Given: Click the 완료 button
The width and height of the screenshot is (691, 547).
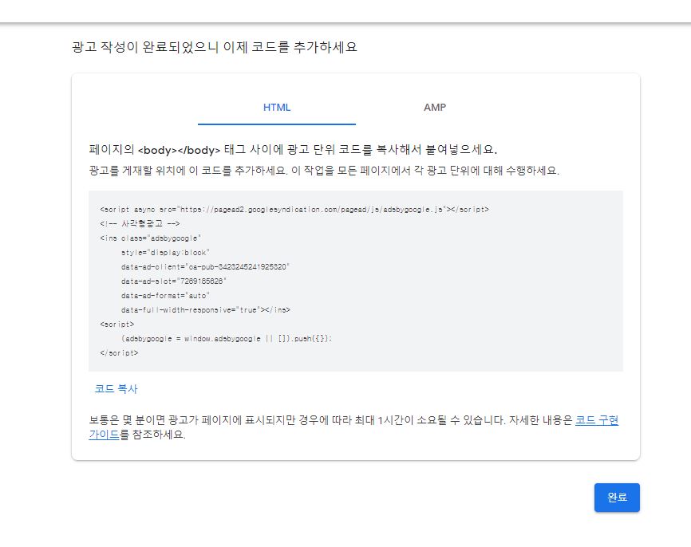Looking at the screenshot, I should [617, 498].
